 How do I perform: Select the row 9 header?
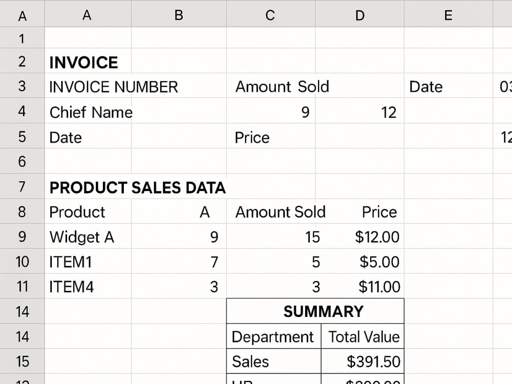22,237
